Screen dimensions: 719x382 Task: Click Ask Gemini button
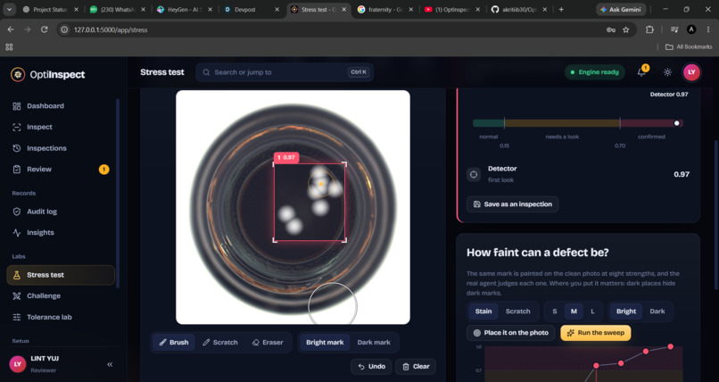621,9
